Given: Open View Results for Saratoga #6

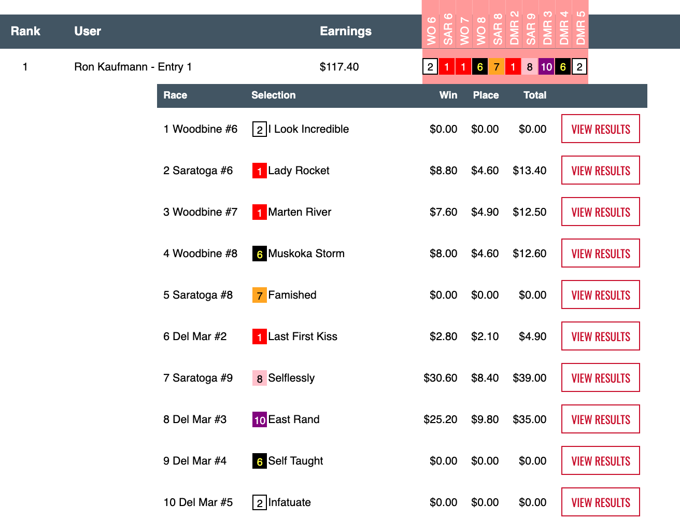Looking at the screenshot, I should click(x=600, y=171).
